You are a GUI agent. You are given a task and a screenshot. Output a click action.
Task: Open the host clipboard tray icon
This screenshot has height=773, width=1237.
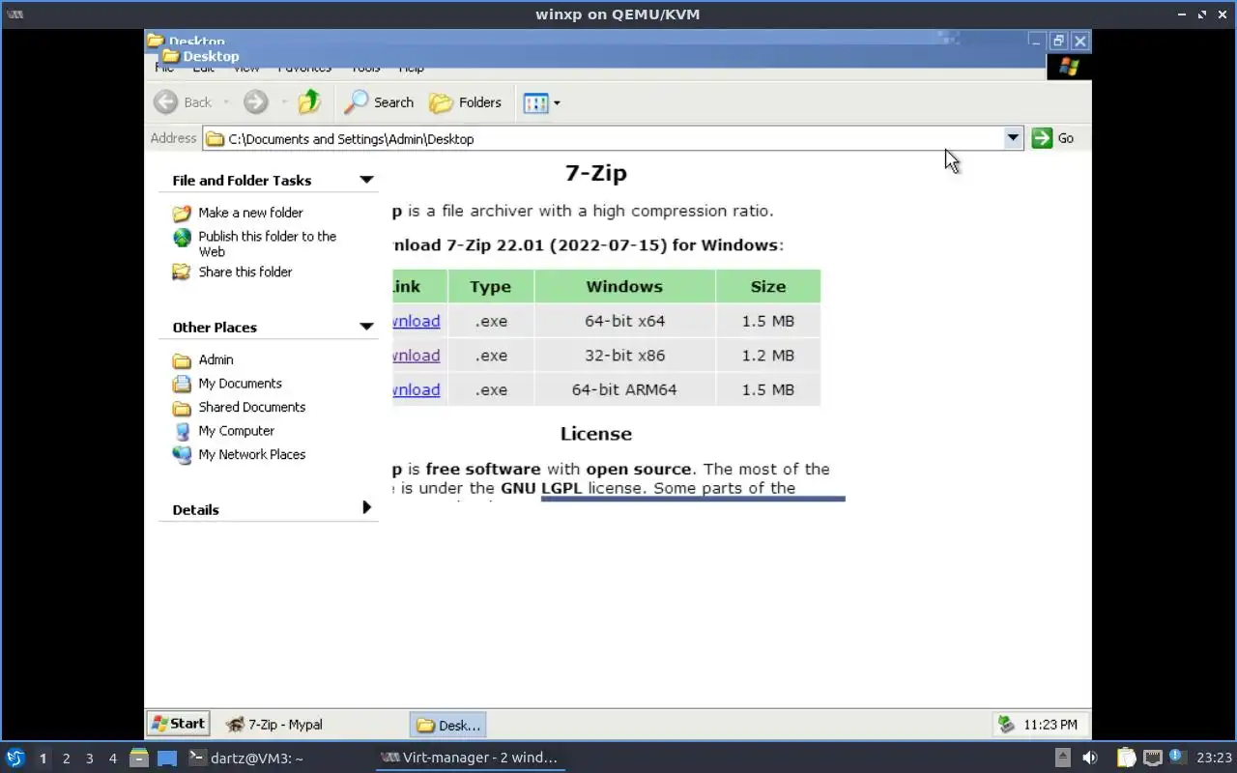pos(1127,758)
